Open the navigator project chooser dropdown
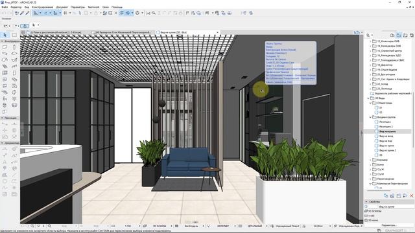 [x=369, y=35]
